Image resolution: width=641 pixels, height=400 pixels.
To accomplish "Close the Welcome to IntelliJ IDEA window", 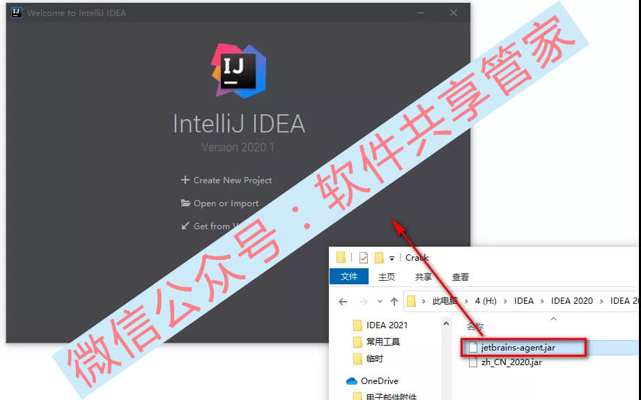I will 454,13.
